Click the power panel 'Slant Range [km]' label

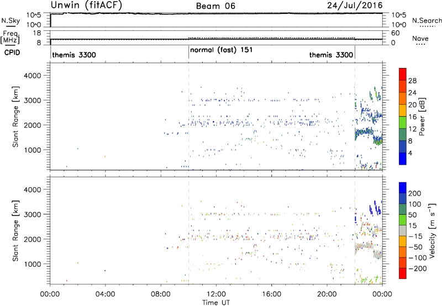(x=15, y=117)
